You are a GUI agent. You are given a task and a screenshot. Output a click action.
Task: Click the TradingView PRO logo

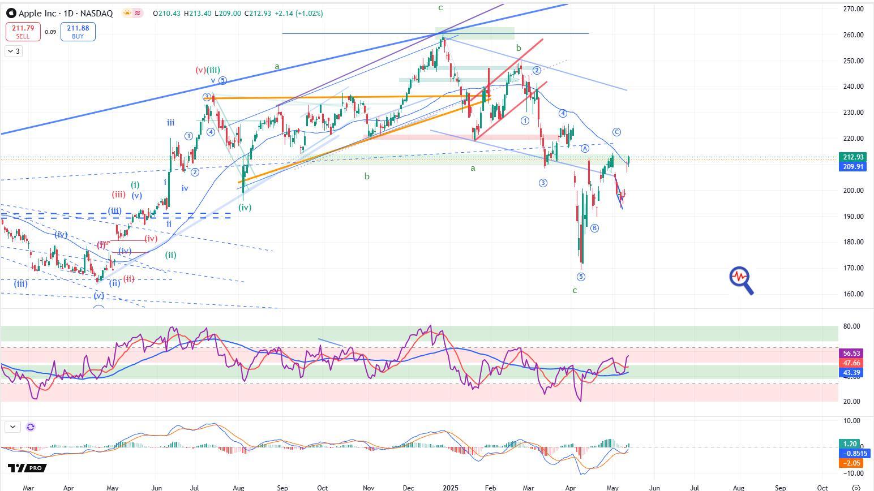[27, 468]
